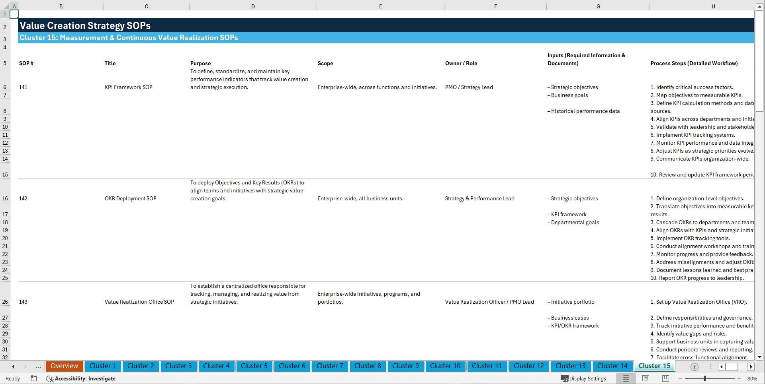The width and height of the screenshot is (765, 384).
Task: Select cell with KPI Framework SOP title
Action: coord(128,87)
